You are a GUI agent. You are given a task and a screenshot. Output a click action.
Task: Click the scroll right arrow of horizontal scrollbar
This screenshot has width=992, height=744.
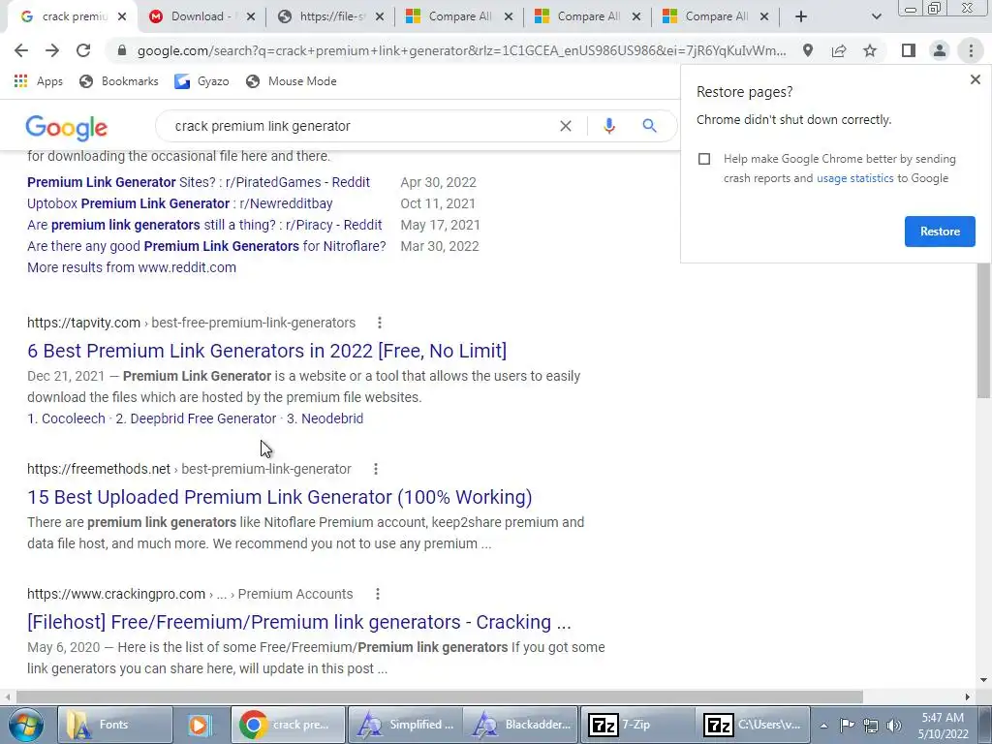(968, 697)
